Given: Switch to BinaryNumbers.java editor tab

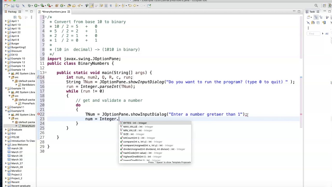Looking at the screenshot, I should click(x=54, y=12).
